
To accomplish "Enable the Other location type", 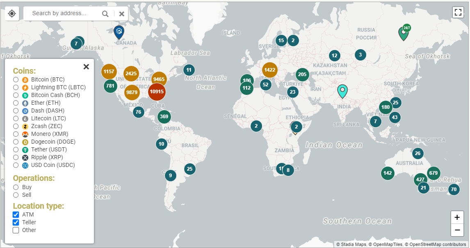I will [x=16, y=230].
